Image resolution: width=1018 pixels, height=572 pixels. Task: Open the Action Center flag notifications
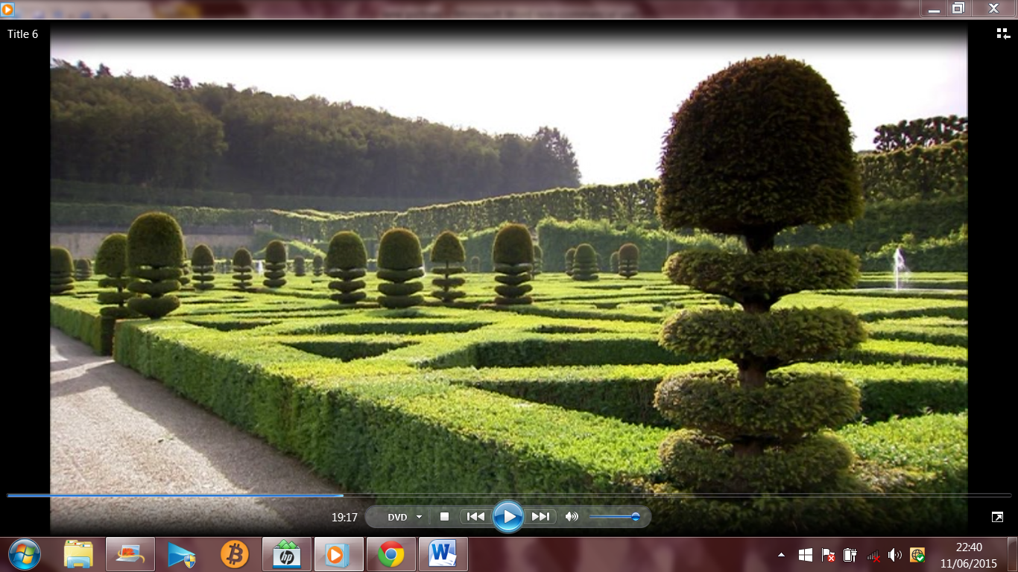828,555
